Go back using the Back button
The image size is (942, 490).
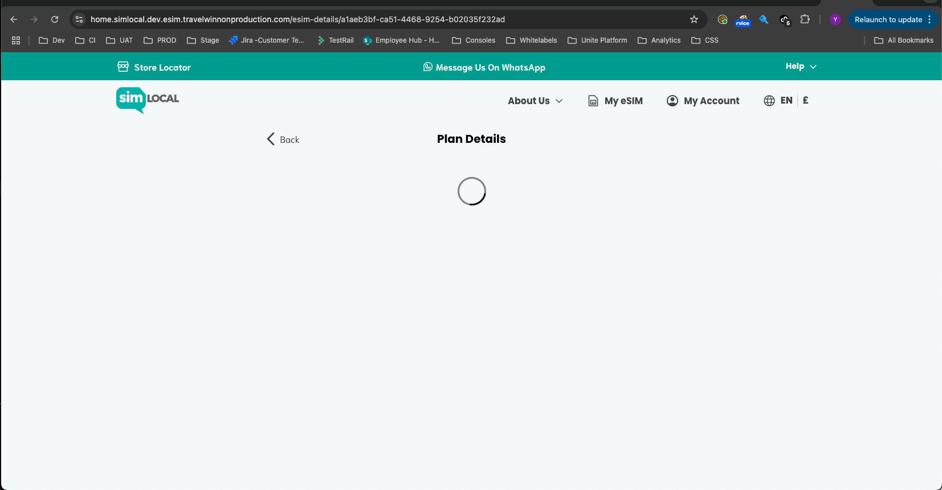coord(283,139)
